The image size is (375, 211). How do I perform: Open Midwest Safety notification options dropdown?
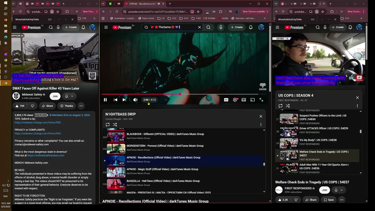pos(69,96)
